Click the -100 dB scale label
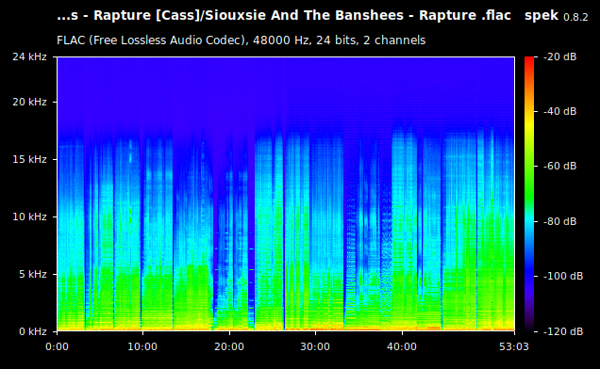The height and width of the screenshot is (369, 600). tap(563, 276)
